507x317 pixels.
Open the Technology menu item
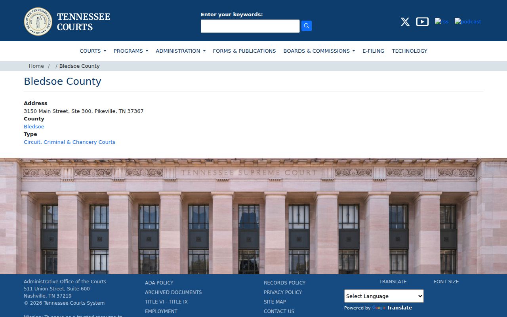[410, 51]
